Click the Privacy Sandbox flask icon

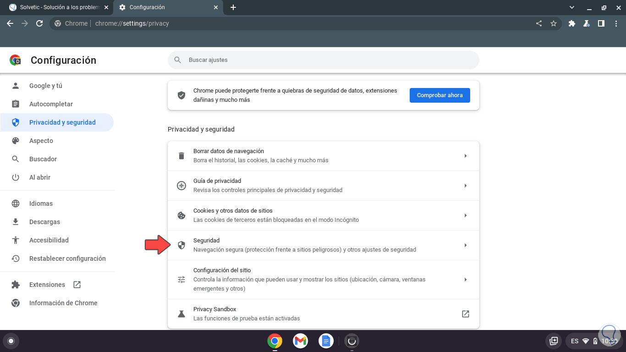(x=181, y=314)
